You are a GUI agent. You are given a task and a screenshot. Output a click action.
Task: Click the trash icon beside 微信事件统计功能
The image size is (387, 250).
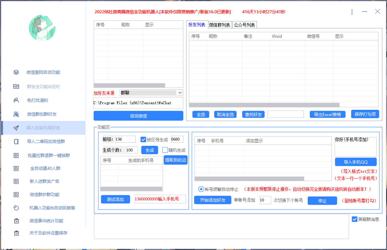(x=16, y=221)
